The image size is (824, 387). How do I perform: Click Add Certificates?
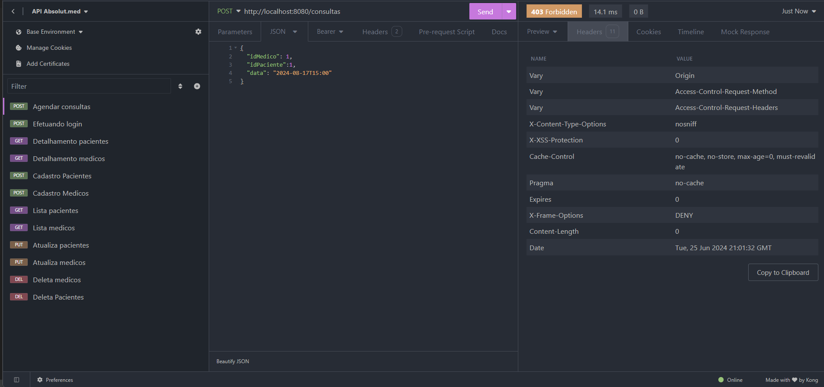pyautogui.click(x=48, y=64)
